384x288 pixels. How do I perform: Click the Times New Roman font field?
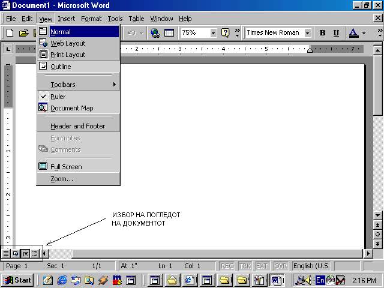coord(275,32)
